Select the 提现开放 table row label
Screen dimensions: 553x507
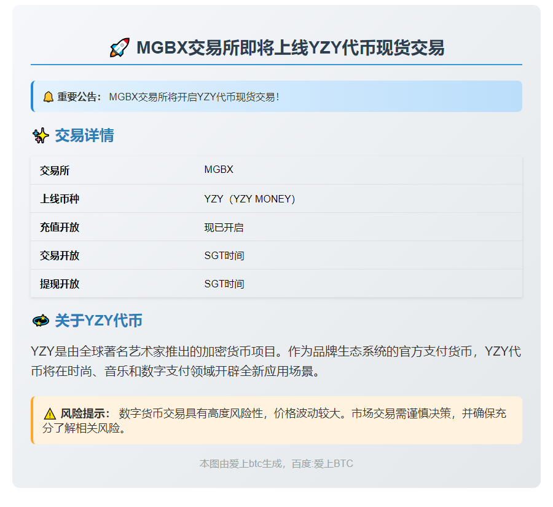tap(58, 284)
